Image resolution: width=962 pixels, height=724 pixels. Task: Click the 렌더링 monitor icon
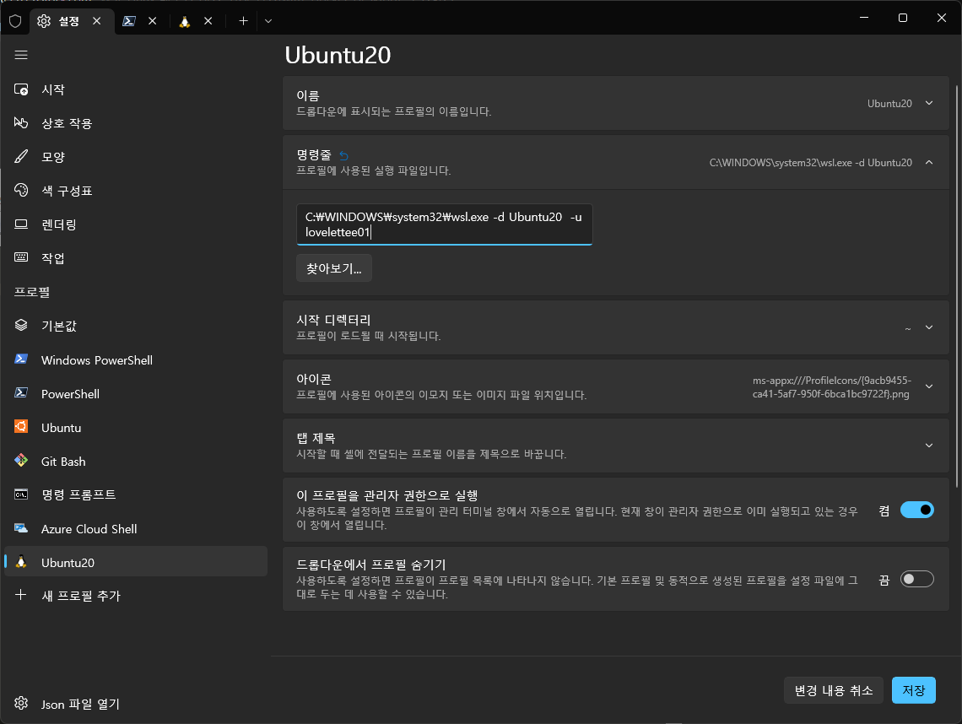coord(21,224)
